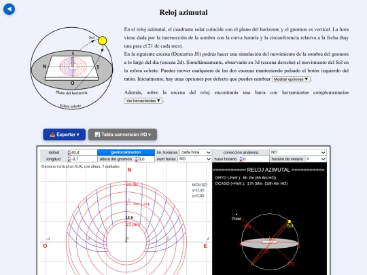Click the huso horario input field
Screen dimensions: 367x275
pos(256,159)
